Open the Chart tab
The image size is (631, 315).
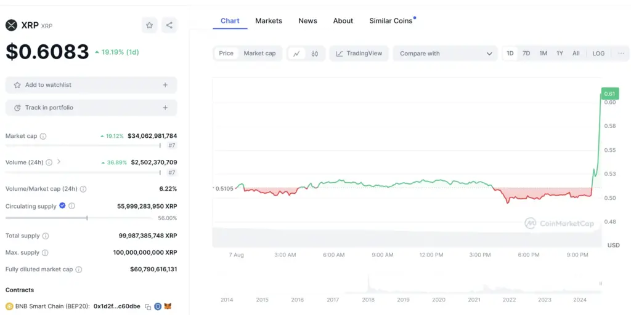tap(230, 21)
